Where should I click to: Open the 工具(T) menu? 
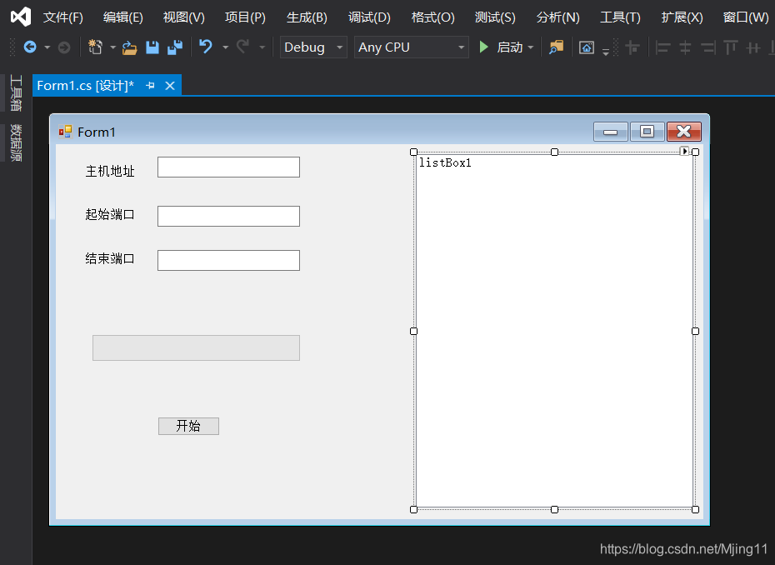tap(620, 17)
